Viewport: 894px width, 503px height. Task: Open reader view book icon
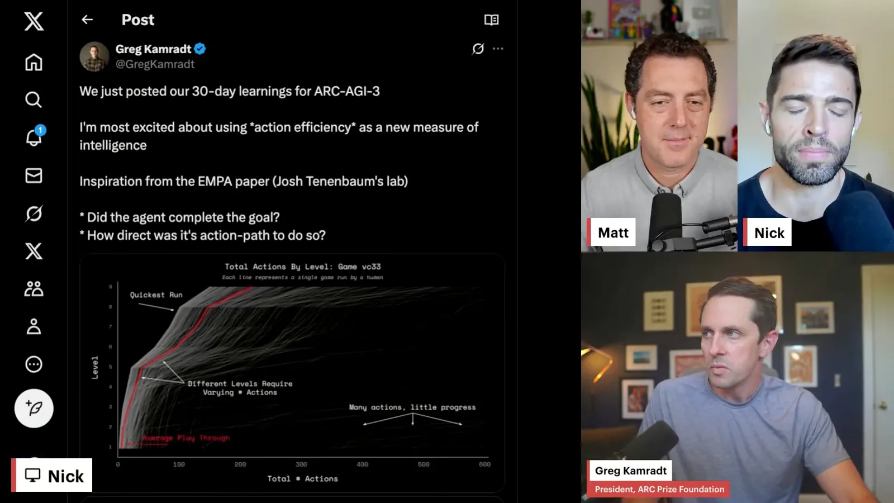pyautogui.click(x=491, y=20)
